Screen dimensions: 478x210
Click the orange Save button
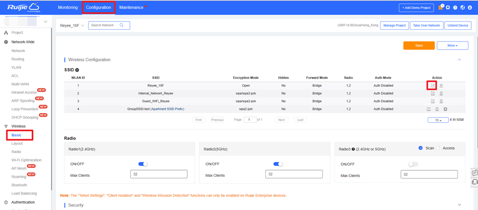coord(419,45)
